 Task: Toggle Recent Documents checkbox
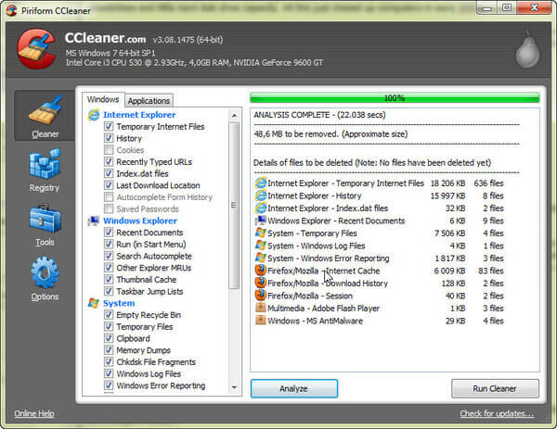pos(109,233)
